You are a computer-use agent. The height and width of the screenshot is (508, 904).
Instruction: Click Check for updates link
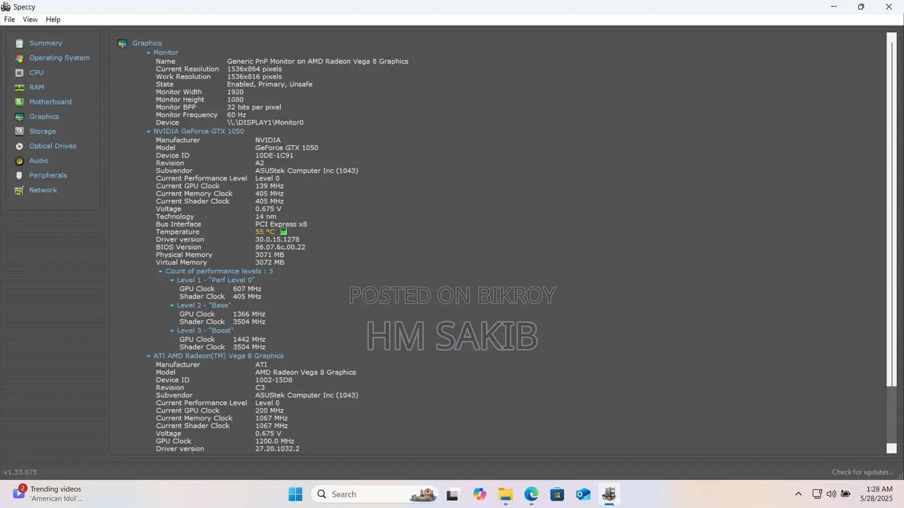pos(863,472)
